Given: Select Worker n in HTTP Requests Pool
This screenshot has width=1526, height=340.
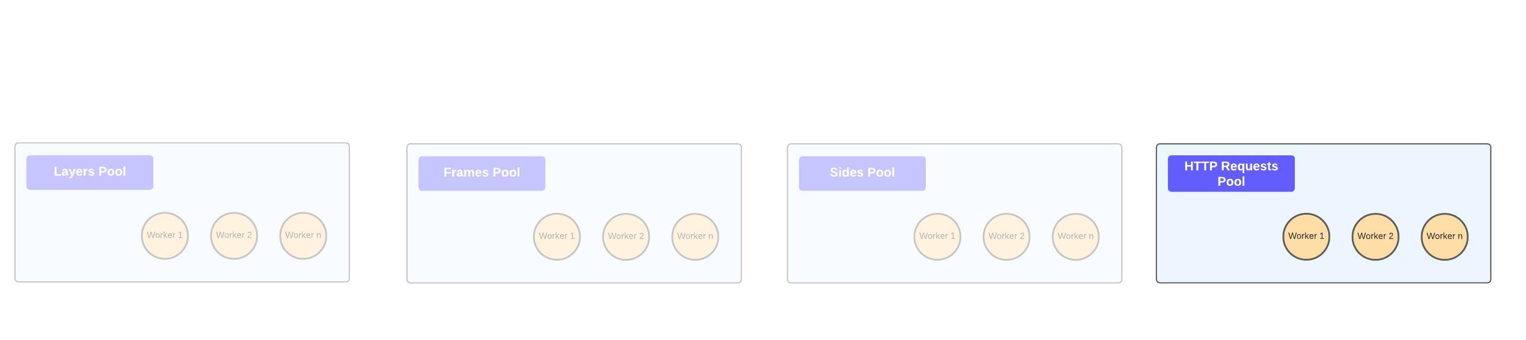Looking at the screenshot, I should coord(1444,236).
